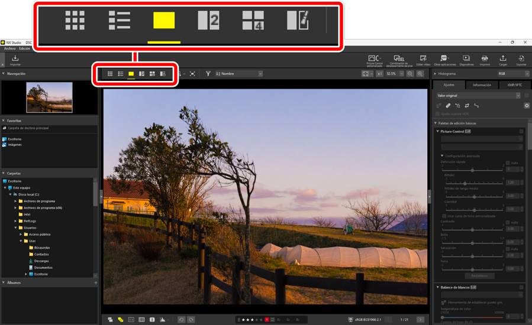This screenshot has width=532, height=325.
Task: Open the filter funnel tool
Action: pyautogui.click(x=208, y=74)
